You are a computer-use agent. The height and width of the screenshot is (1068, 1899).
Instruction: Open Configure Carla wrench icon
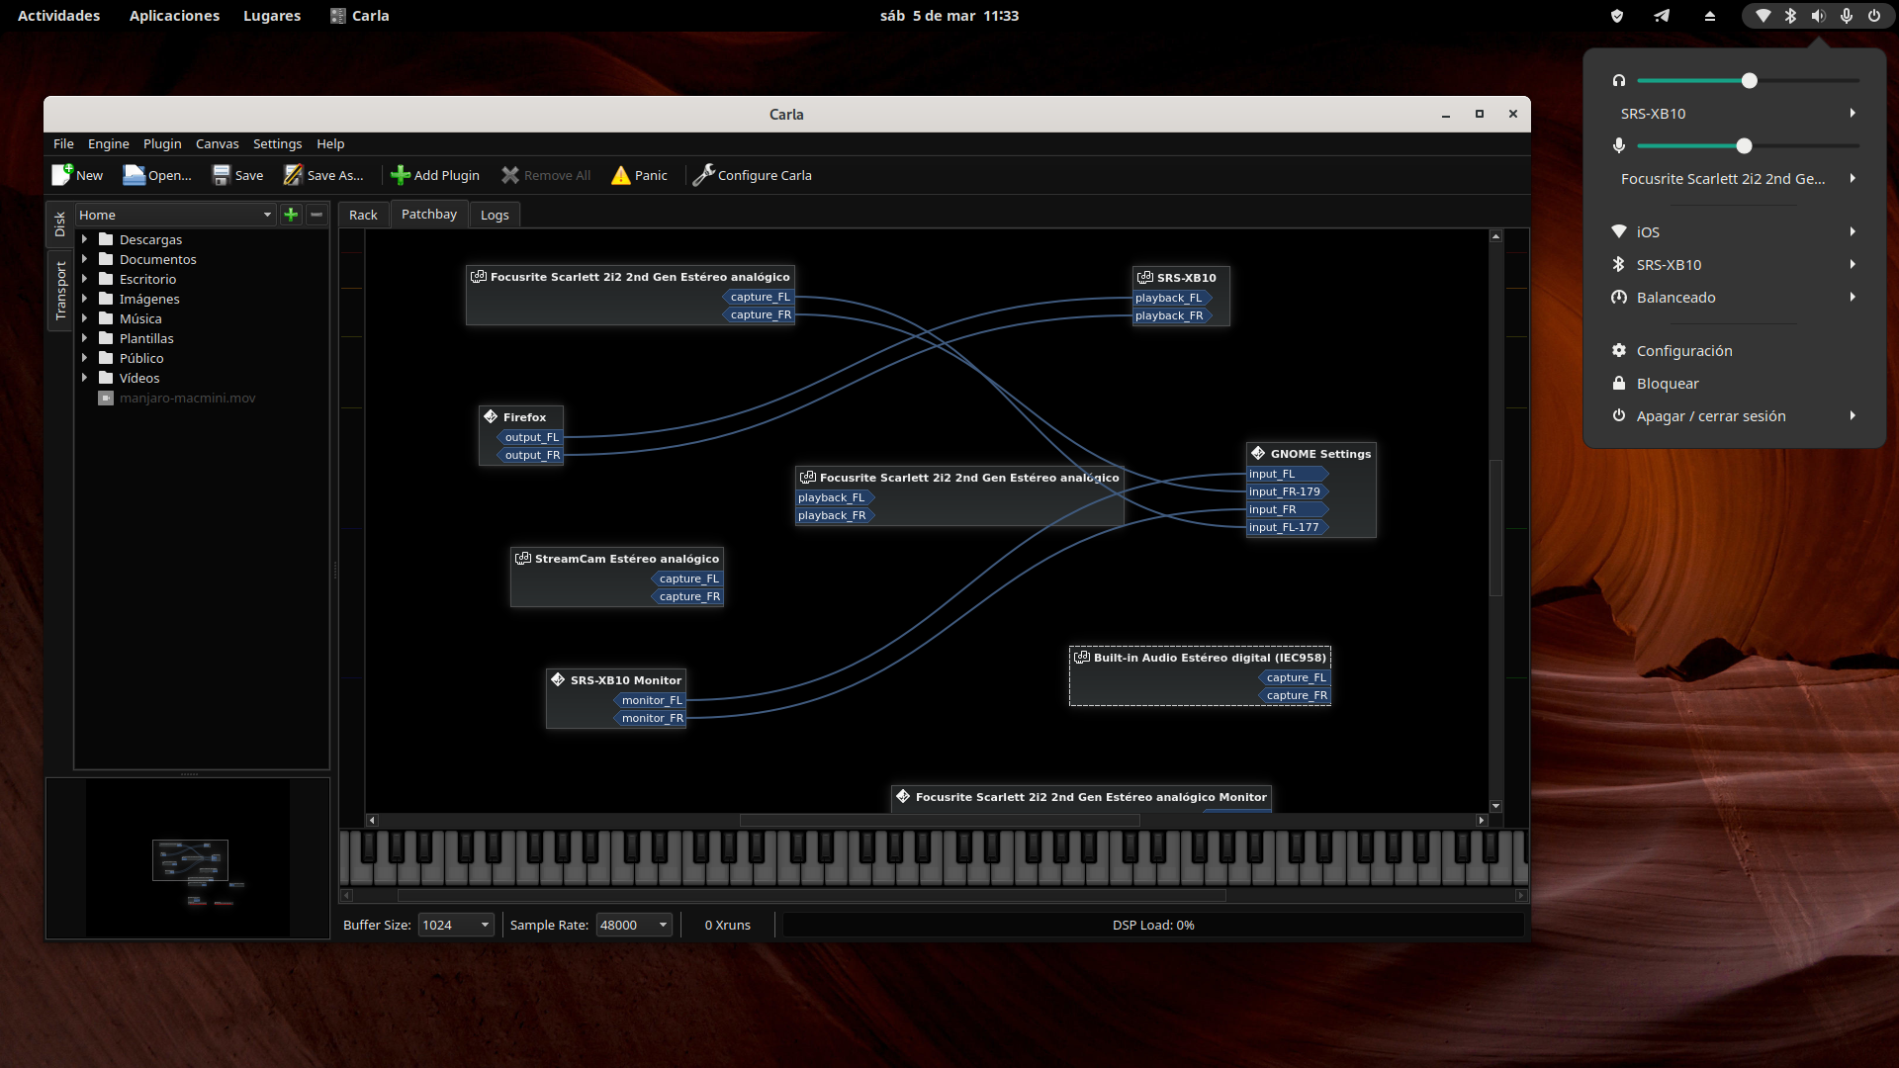point(703,175)
